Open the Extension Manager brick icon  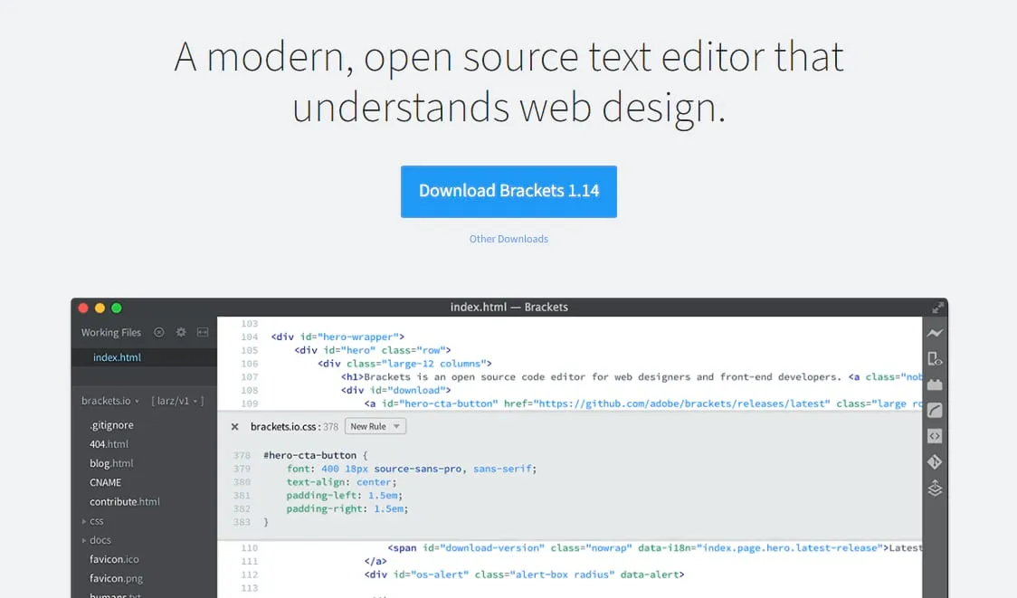point(934,384)
